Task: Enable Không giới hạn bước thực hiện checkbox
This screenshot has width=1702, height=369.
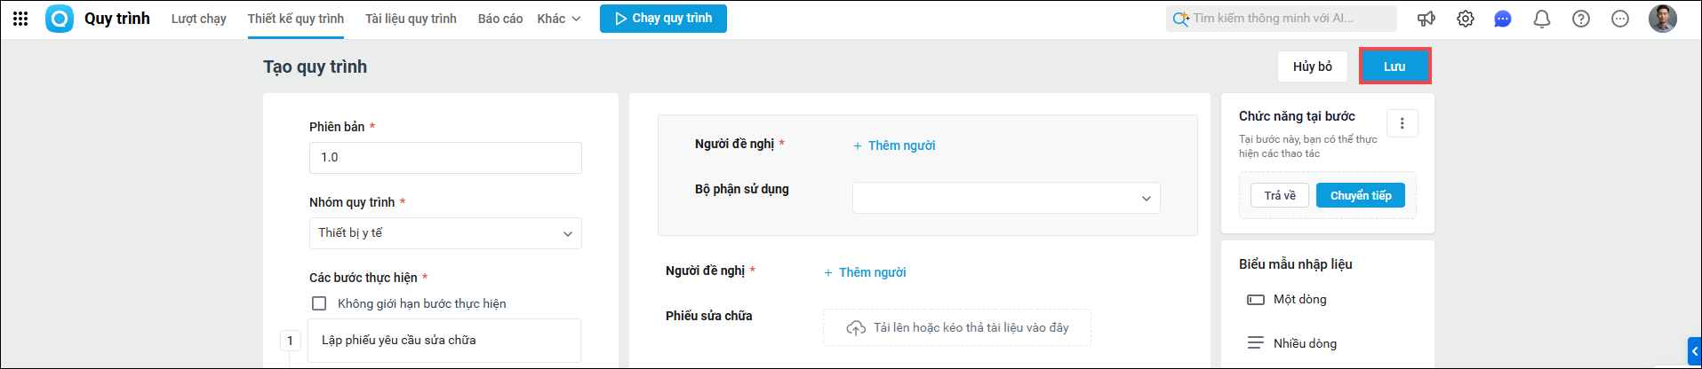Action: pyautogui.click(x=319, y=303)
